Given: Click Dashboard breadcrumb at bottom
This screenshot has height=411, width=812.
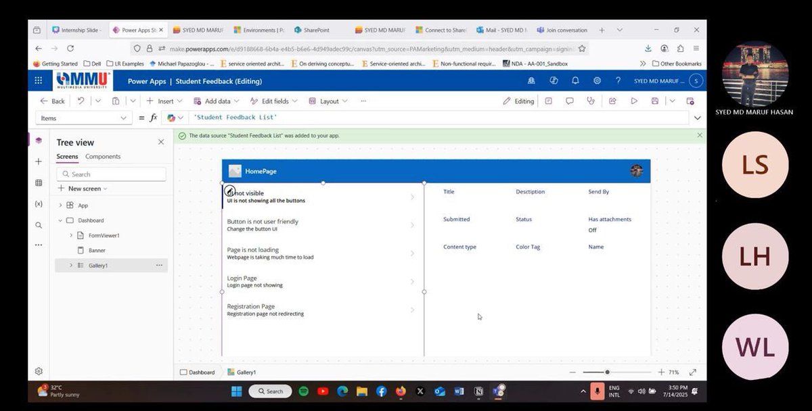Looking at the screenshot, I should [197, 372].
